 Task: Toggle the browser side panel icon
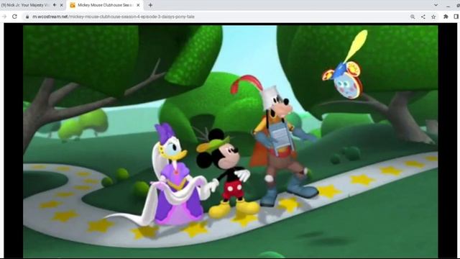pos(456,17)
